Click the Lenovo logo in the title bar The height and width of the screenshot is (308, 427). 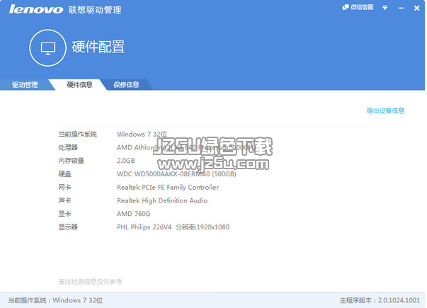point(36,9)
